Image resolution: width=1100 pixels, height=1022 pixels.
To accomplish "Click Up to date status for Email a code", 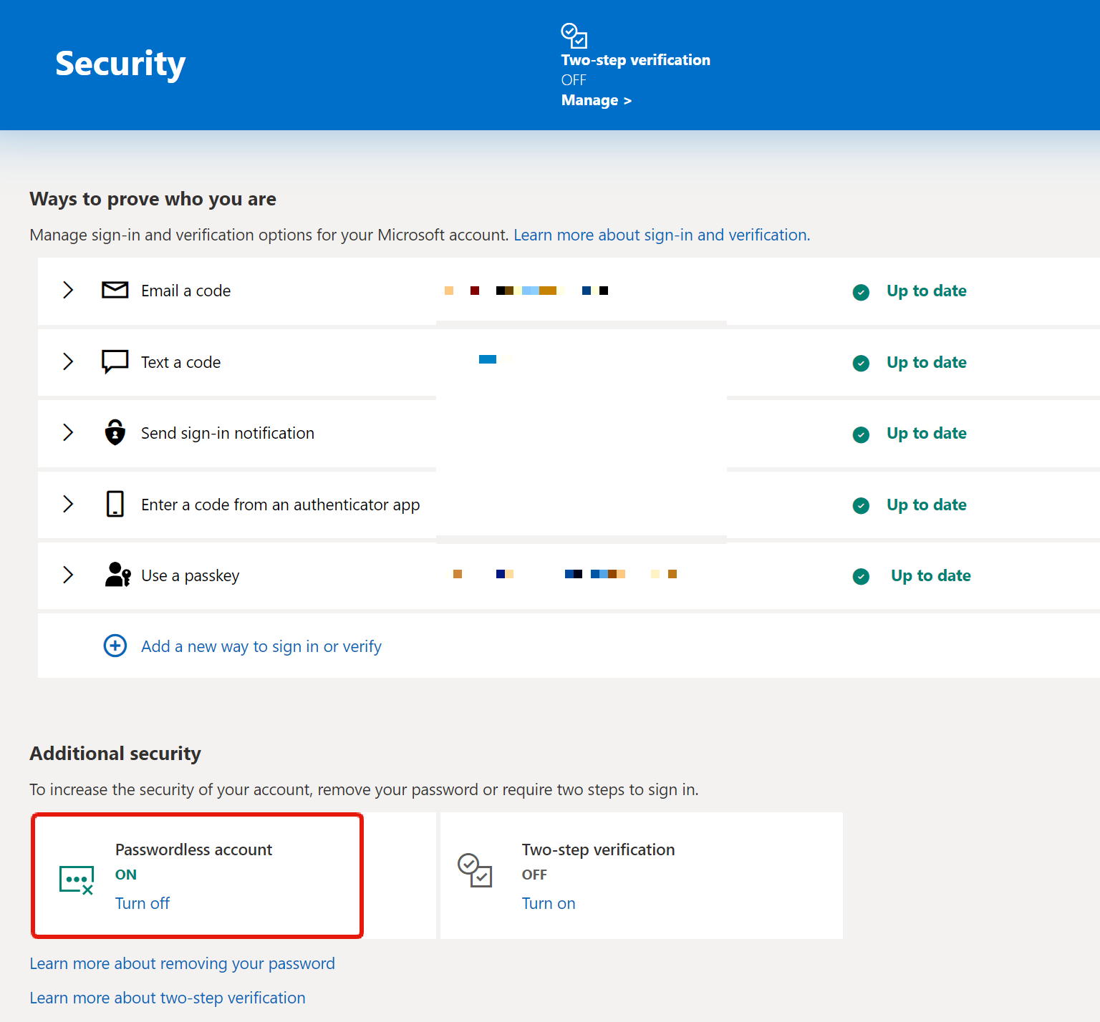I will click(927, 291).
